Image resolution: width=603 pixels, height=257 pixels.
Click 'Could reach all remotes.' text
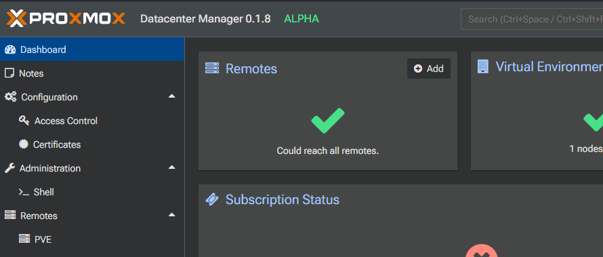pyautogui.click(x=328, y=151)
